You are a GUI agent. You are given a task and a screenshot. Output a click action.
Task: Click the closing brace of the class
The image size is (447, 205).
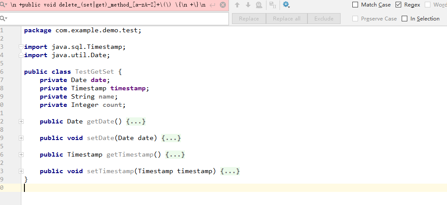tap(26, 179)
